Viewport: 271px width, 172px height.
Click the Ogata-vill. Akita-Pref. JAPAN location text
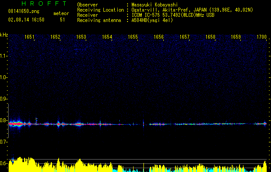pos(192,10)
